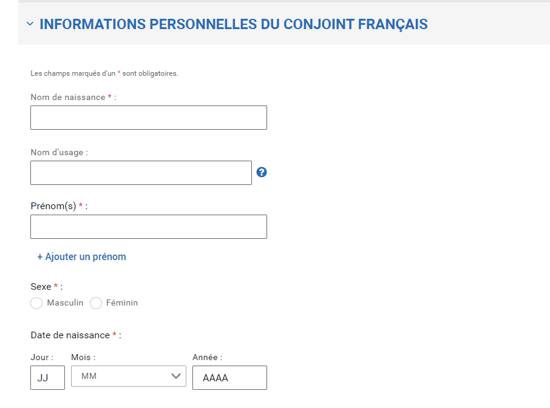The height and width of the screenshot is (408, 550).
Task: Focus the Nom de naissance text field
Action: (x=149, y=118)
